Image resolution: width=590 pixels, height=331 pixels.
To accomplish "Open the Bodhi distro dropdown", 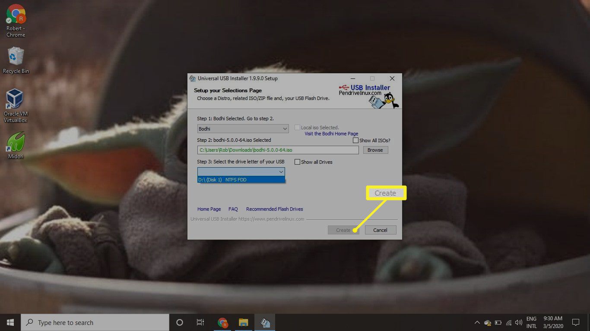I will click(243, 129).
